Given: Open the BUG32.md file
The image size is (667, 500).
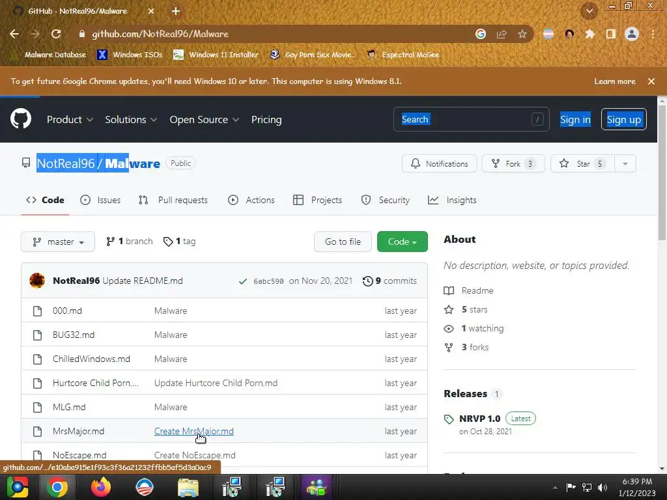Looking at the screenshot, I should pos(74,335).
